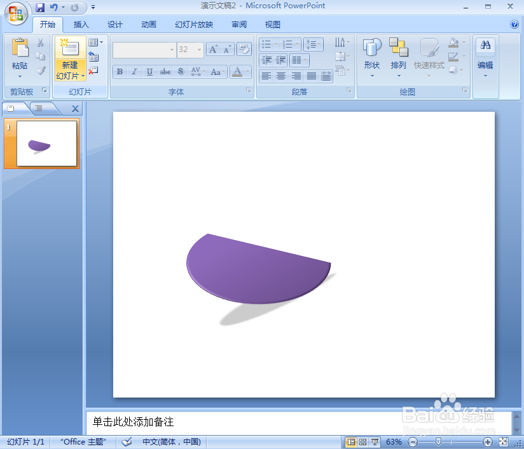The height and width of the screenshot is (449, 524).
Task: Center align the paragraph text
Action: (281, 76)
